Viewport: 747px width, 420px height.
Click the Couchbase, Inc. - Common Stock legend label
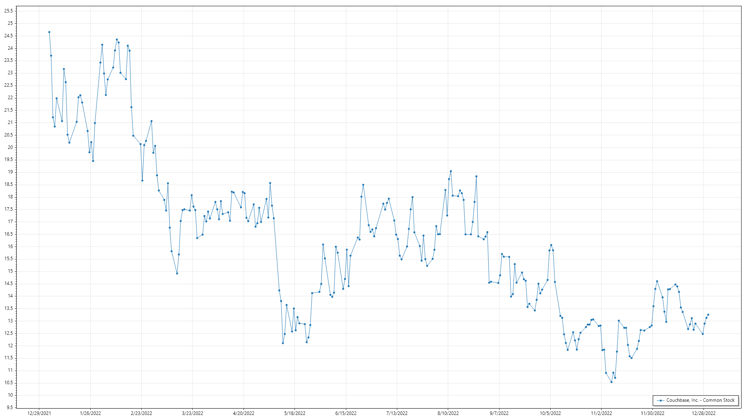tap(700, 400)
